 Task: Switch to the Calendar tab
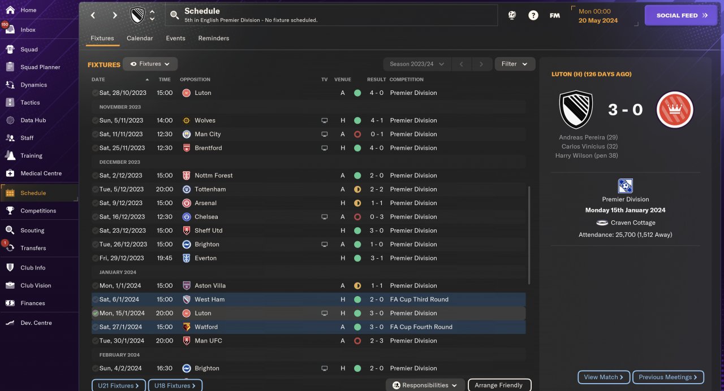tap(140, 38)
